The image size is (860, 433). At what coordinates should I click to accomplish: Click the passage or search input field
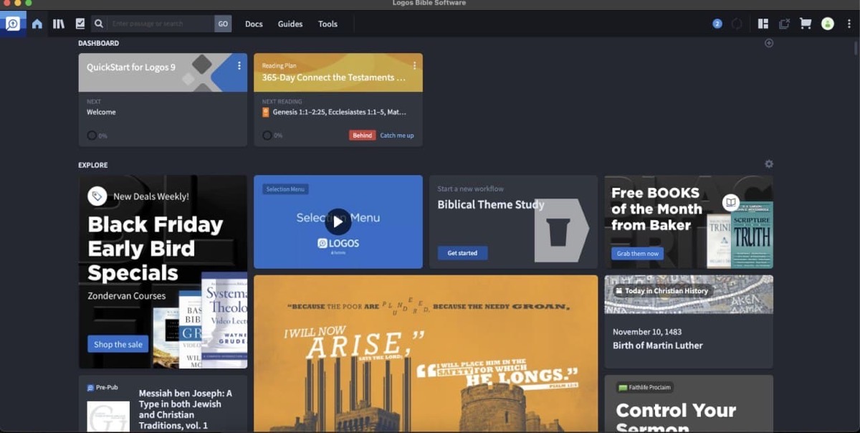pyautogui.click(x=161, y=24)
